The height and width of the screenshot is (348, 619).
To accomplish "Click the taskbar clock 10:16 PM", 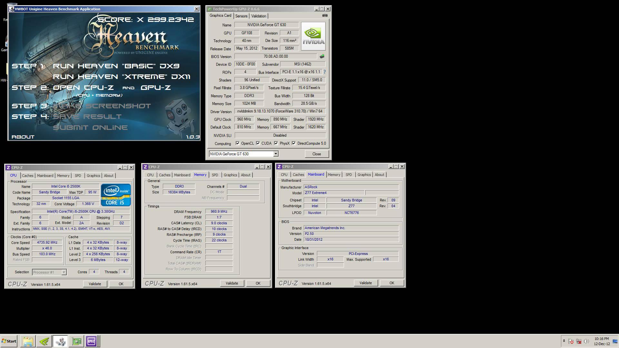I will click(x=602, y=339).
